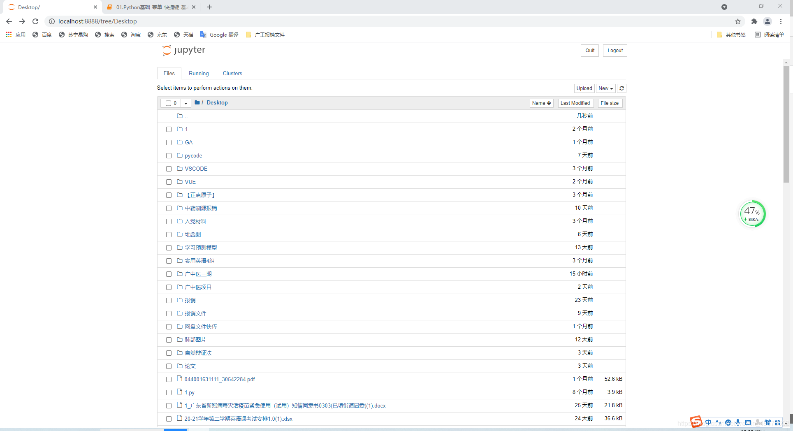Click the parent directory folder icon
The width and height of the screenshot is (793, 431).
tap(180, 116)
